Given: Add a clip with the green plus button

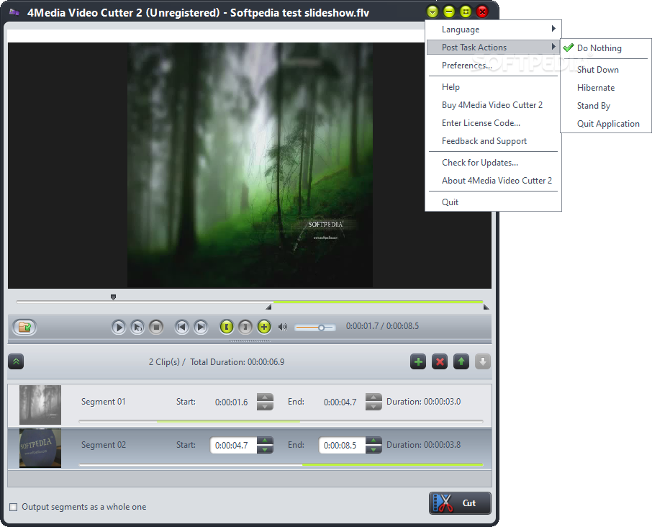Looking at the screenshot, I should [418, 361].
